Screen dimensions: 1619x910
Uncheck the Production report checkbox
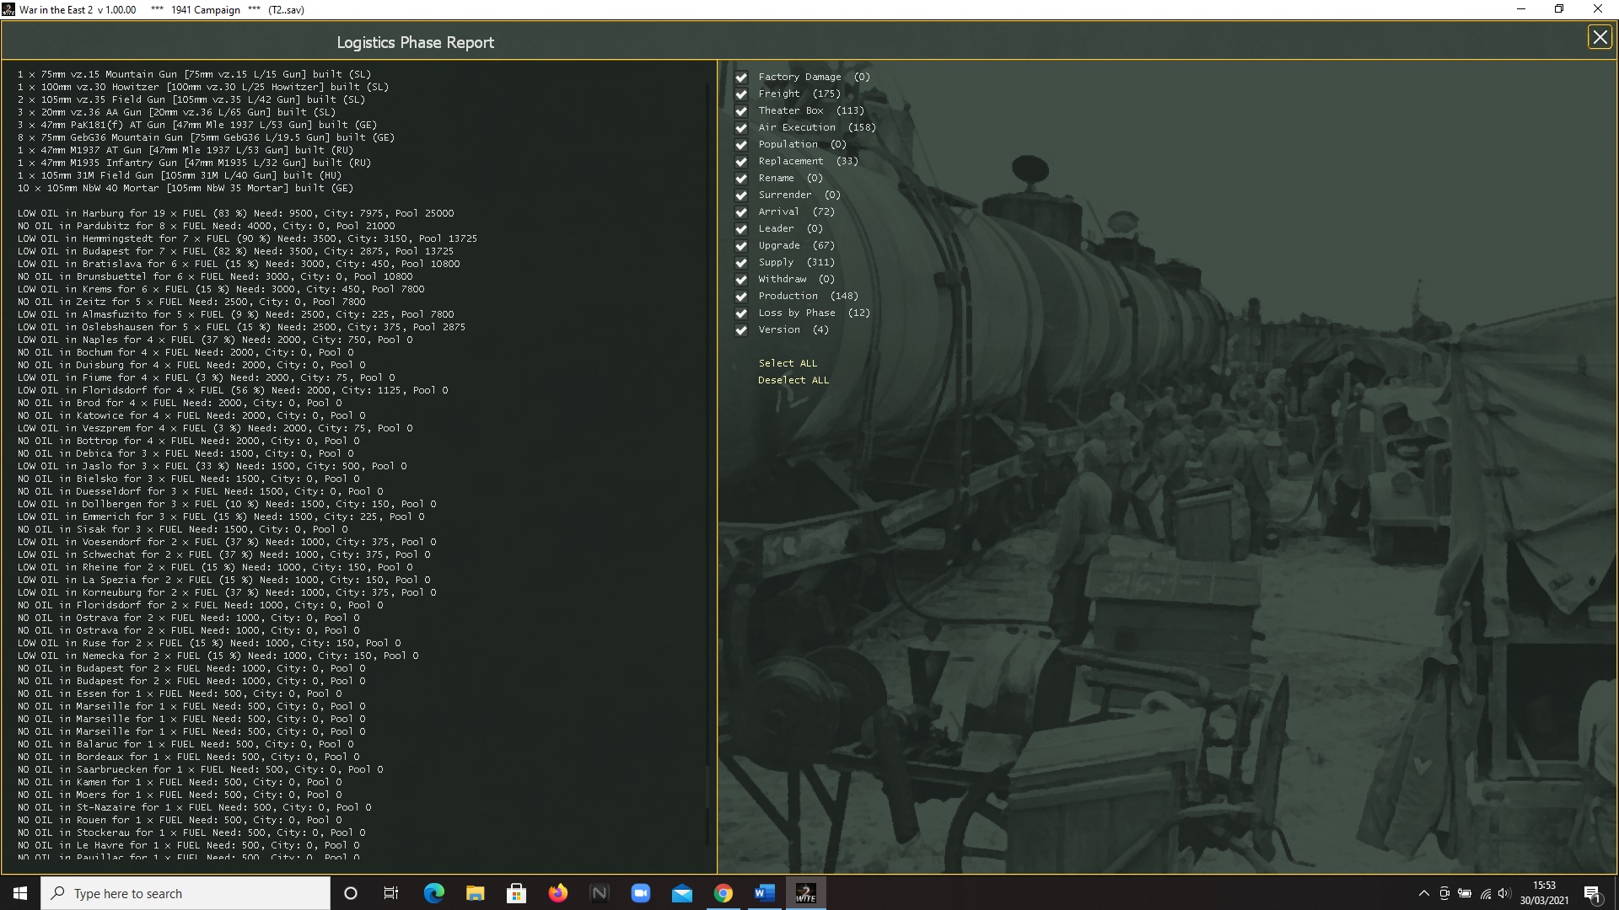(x=741, y=297)
